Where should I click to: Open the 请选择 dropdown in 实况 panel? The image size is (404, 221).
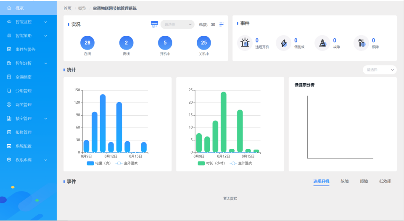click(x=177, y=24)
